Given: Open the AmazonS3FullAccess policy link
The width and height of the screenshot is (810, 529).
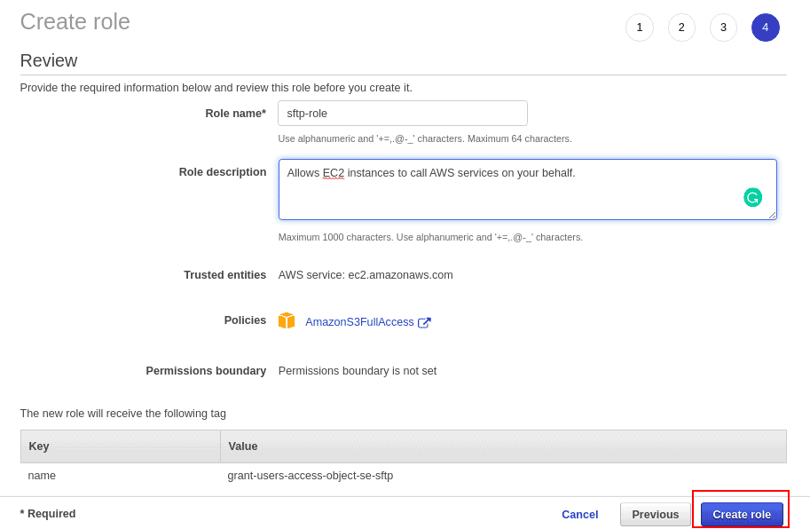Looking at the screenshot, I should coord(359,322).
